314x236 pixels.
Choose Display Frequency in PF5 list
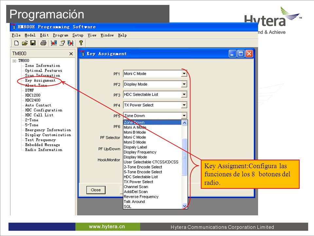click(153, 152)
